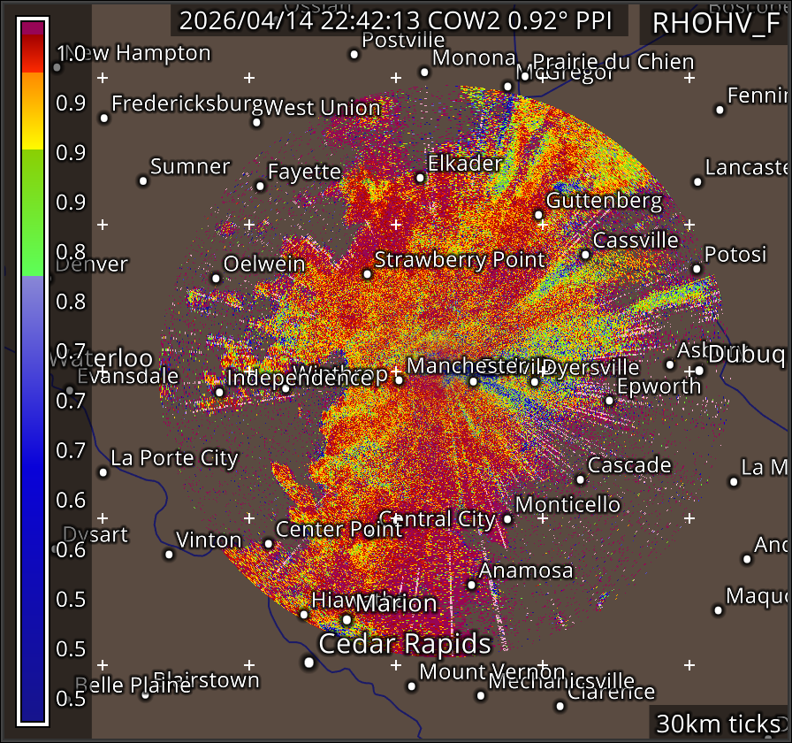The image size is (792, 743).
Task: Pick the Oelwein city marker dot
Action: (216, 278)
